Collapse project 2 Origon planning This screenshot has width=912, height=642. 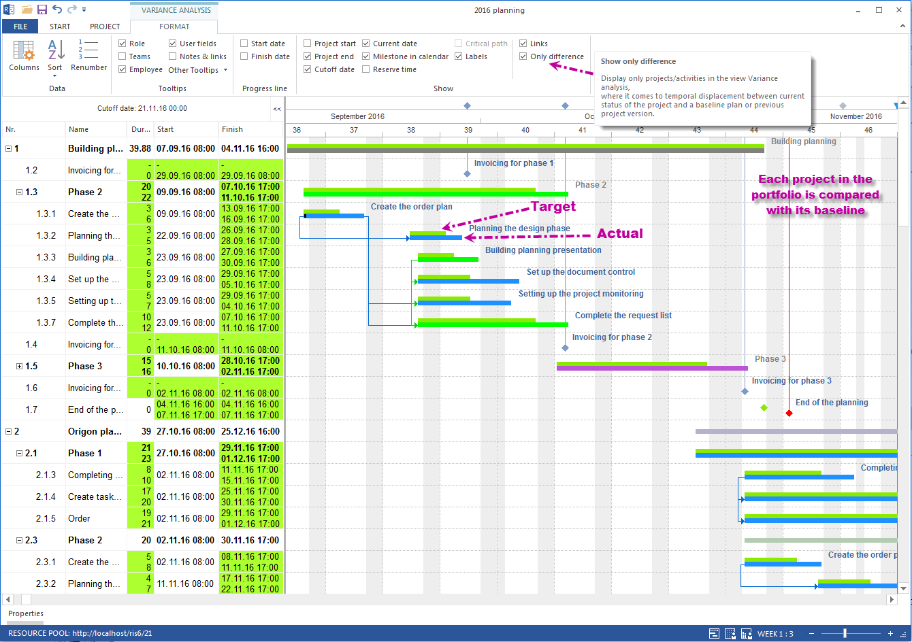click(8, 431)
